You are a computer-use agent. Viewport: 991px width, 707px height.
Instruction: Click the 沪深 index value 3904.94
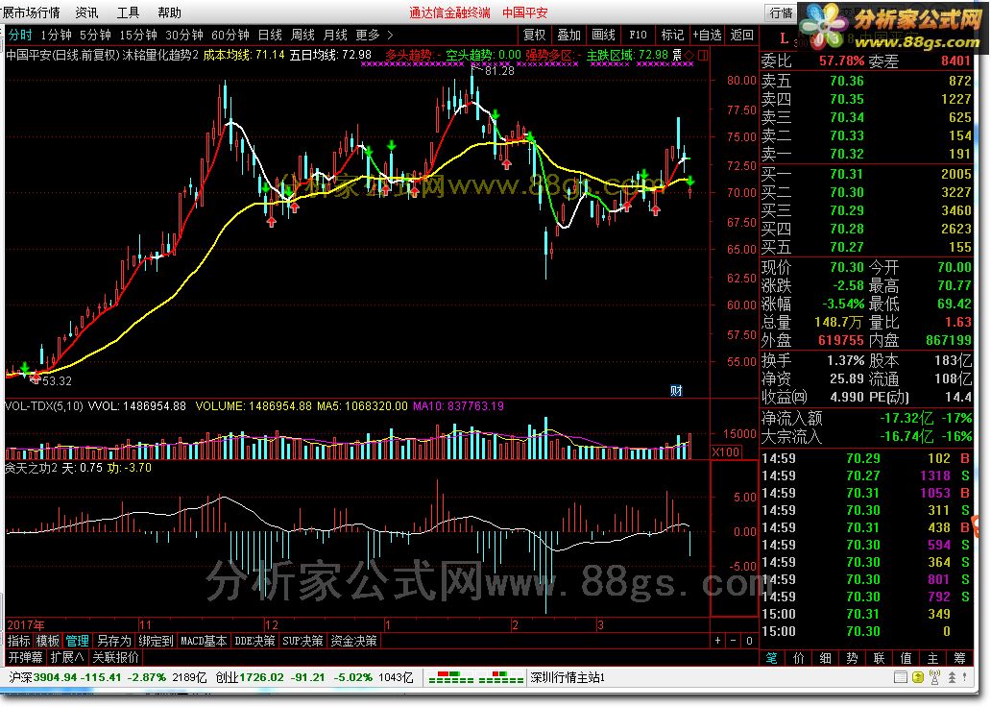tap(55, 677)
